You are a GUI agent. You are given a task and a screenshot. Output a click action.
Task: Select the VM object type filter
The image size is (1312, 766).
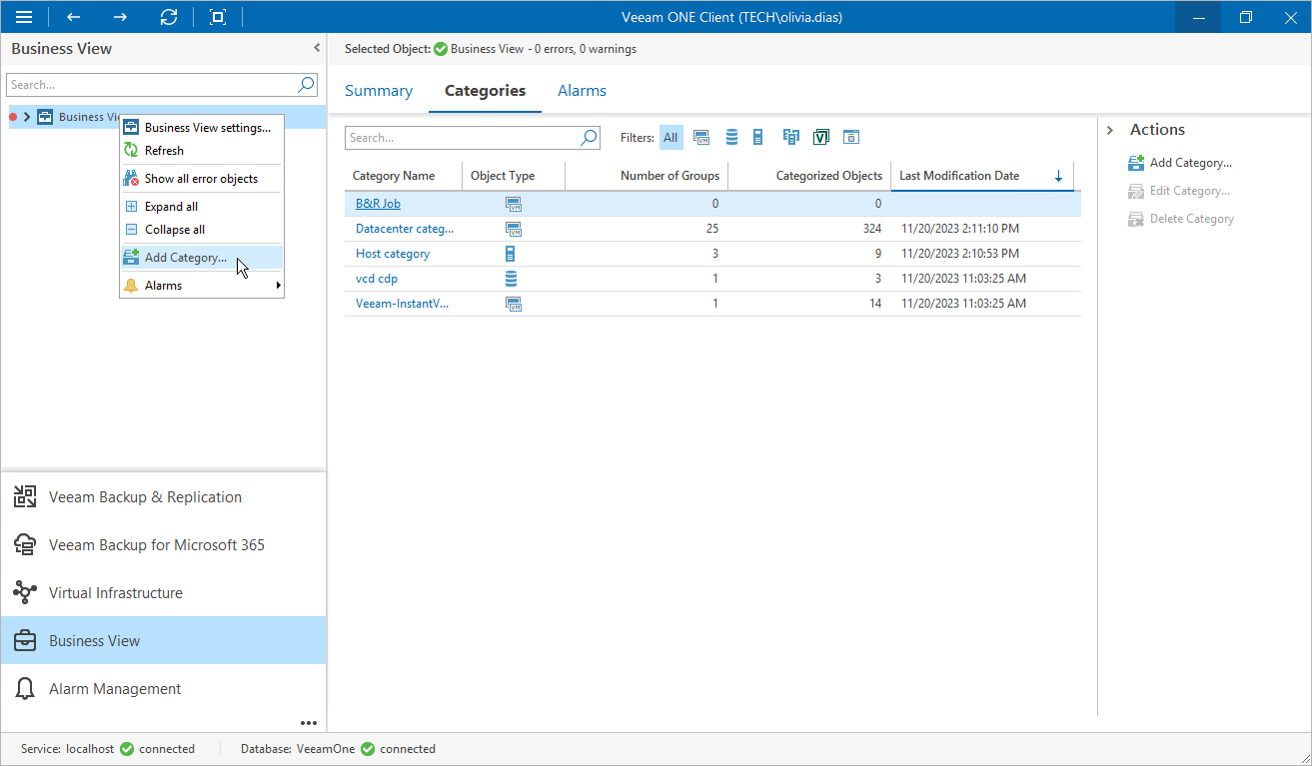pyautogui.click(x=701, y=137)
